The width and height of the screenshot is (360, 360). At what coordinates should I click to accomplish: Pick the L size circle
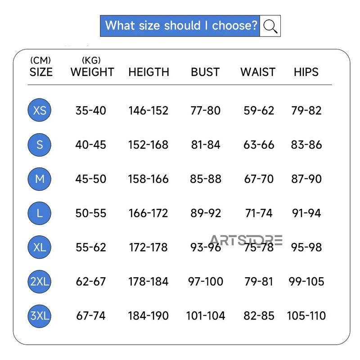39,213
